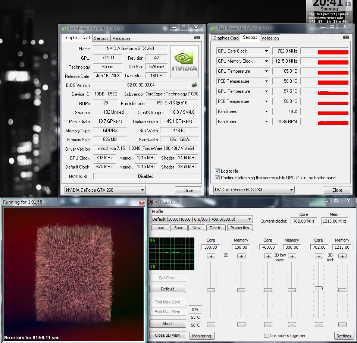Select Graphics Card tab in left GPU-Z window
This screenshot has width=357, height=343.
[77, 38]
